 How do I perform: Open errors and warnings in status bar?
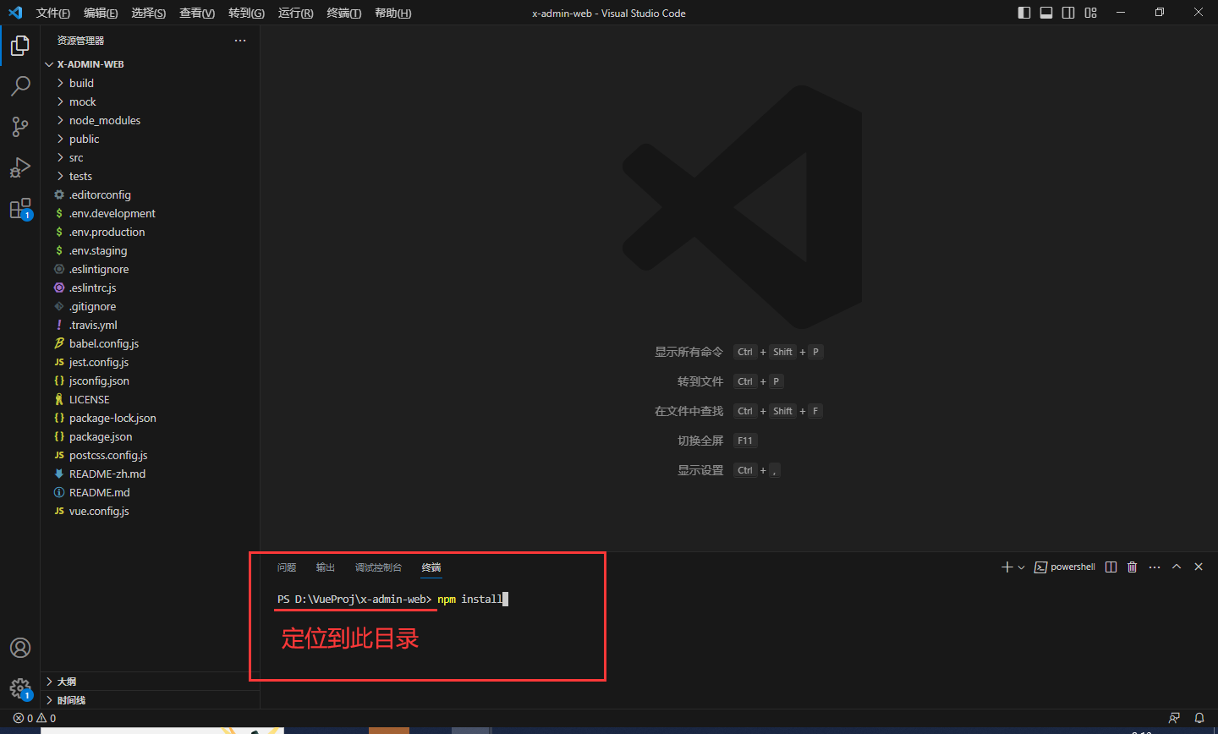(35, 718)
